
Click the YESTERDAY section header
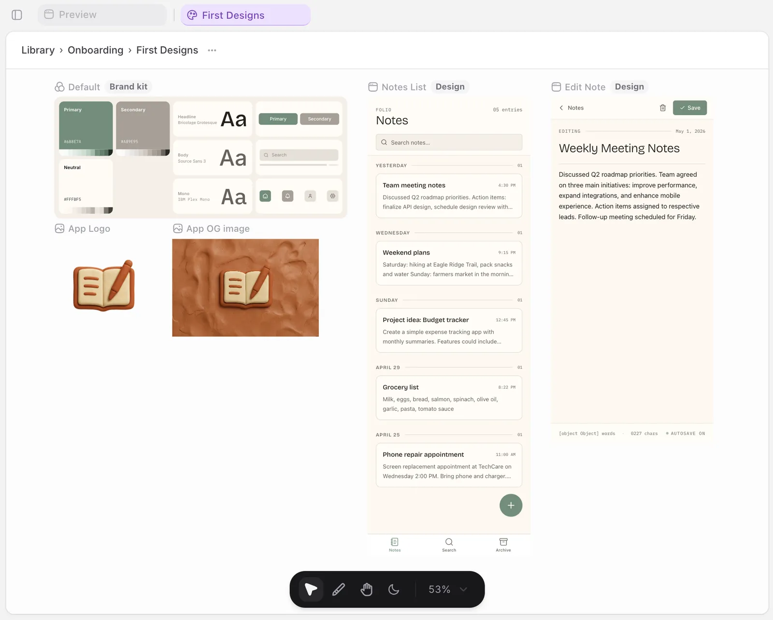(x=391, y=166)
